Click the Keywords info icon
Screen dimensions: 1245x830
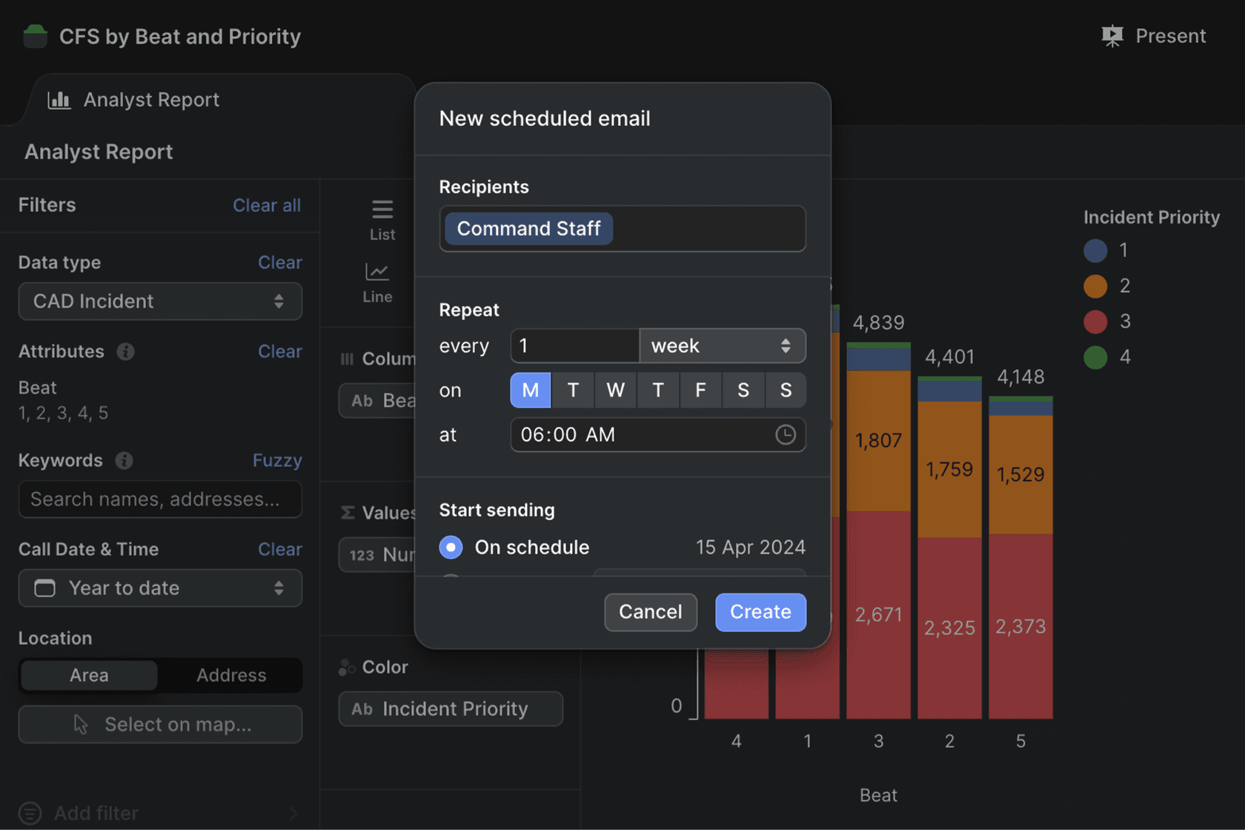tap(124, 460)
